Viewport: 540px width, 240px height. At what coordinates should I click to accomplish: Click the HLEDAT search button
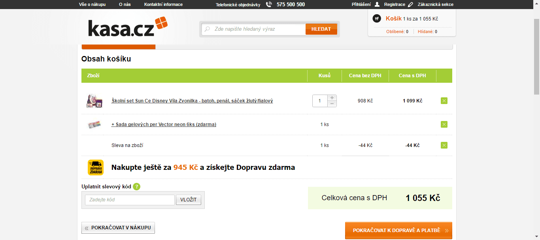[x=321, y=29]
